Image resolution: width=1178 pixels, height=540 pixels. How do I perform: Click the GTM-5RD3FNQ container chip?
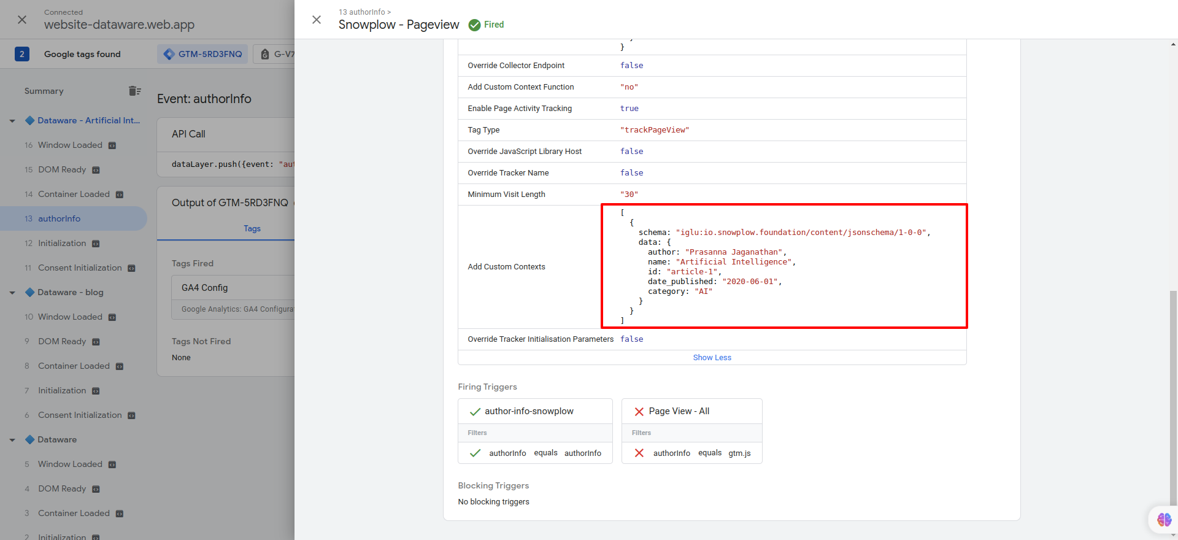(202, 54)
